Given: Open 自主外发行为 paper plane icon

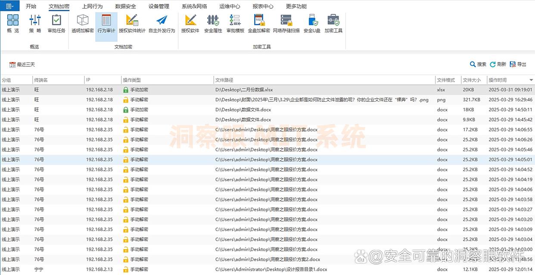Looking at the screenshot, I should click(162, 24).
